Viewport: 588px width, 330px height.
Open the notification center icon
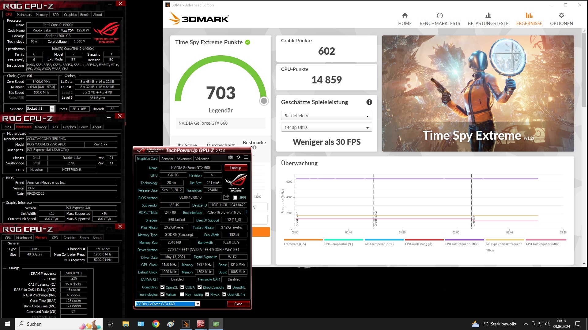pyautogui.click(x=578, y=324)
